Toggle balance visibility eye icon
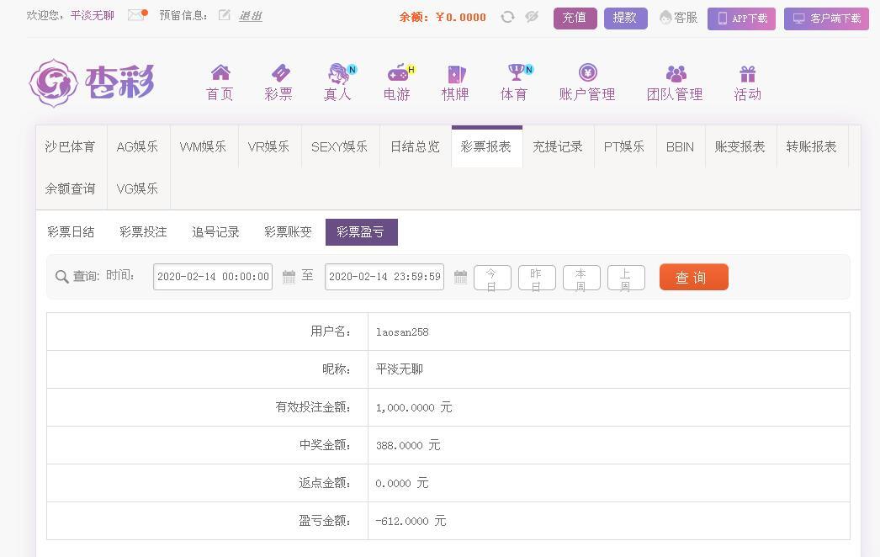The image size is (880, 557). [x=532, y=17]
